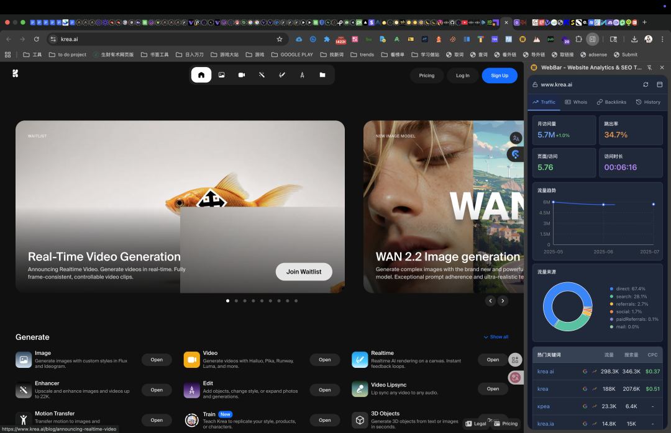Image resolution: width=671 pixels, height=433 pixels.
Task: Click the Join Waitlist button
Action: (304, 272)
